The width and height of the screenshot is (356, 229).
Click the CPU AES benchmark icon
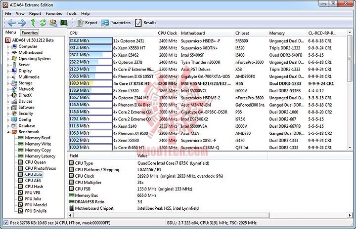(21, 181)
